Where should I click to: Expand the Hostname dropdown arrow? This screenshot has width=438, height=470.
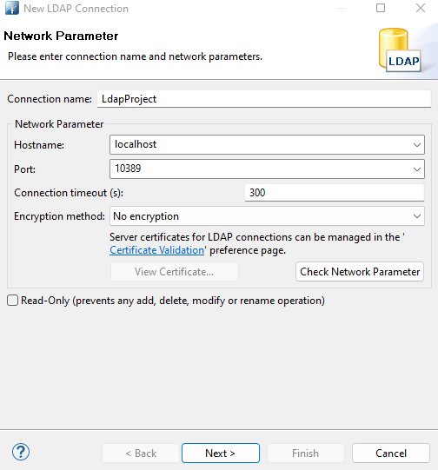(417, 145)
